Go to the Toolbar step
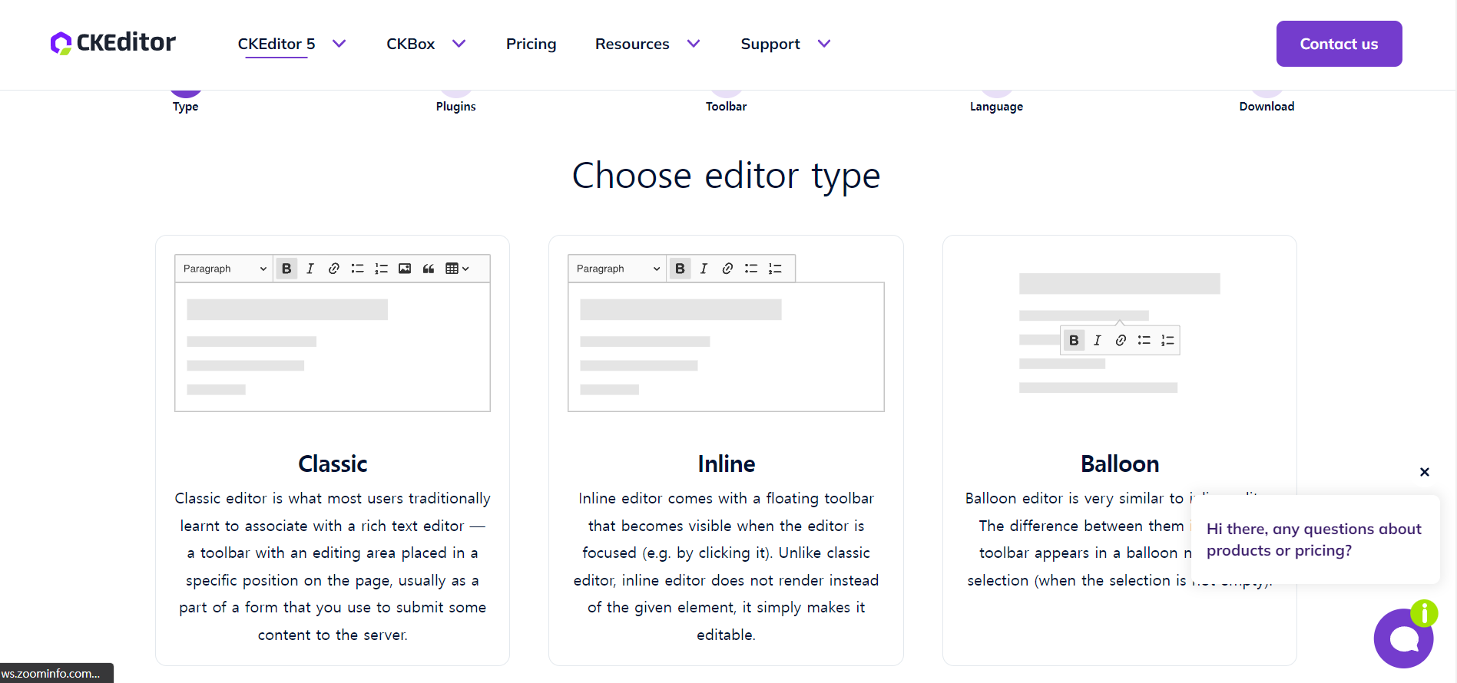The height and width of the screenshot is (683, 1457). pos(727,105)
